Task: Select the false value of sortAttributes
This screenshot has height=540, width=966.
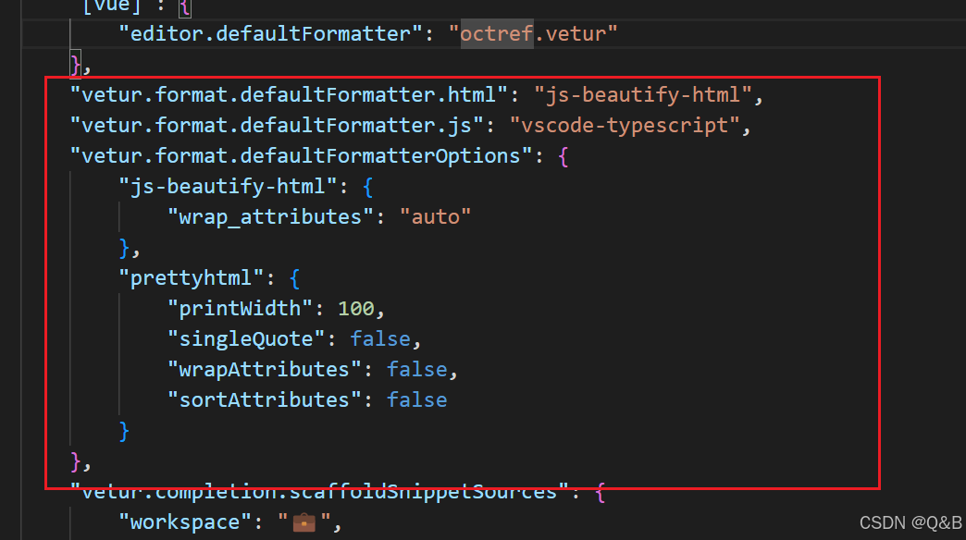Action: coord(417,399)
